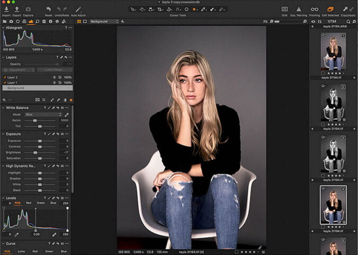Open the Lens correction tool tab
Screen dimensions: 358x255
[x=17, y=22]
